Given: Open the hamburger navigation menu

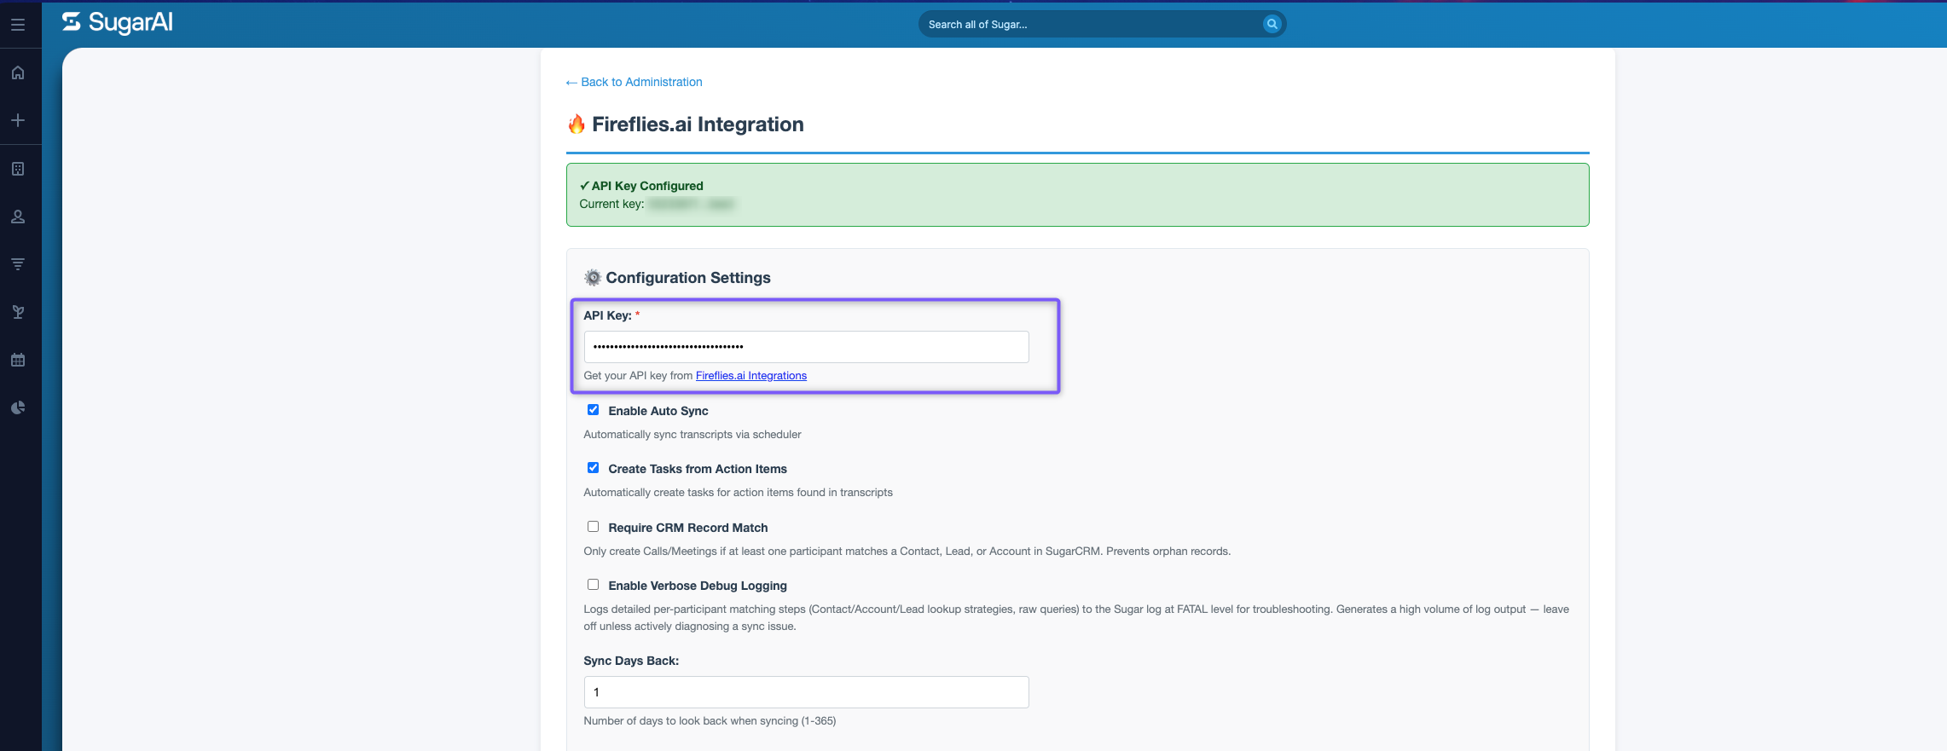Looking at the screenshot, I should [18, 25].
